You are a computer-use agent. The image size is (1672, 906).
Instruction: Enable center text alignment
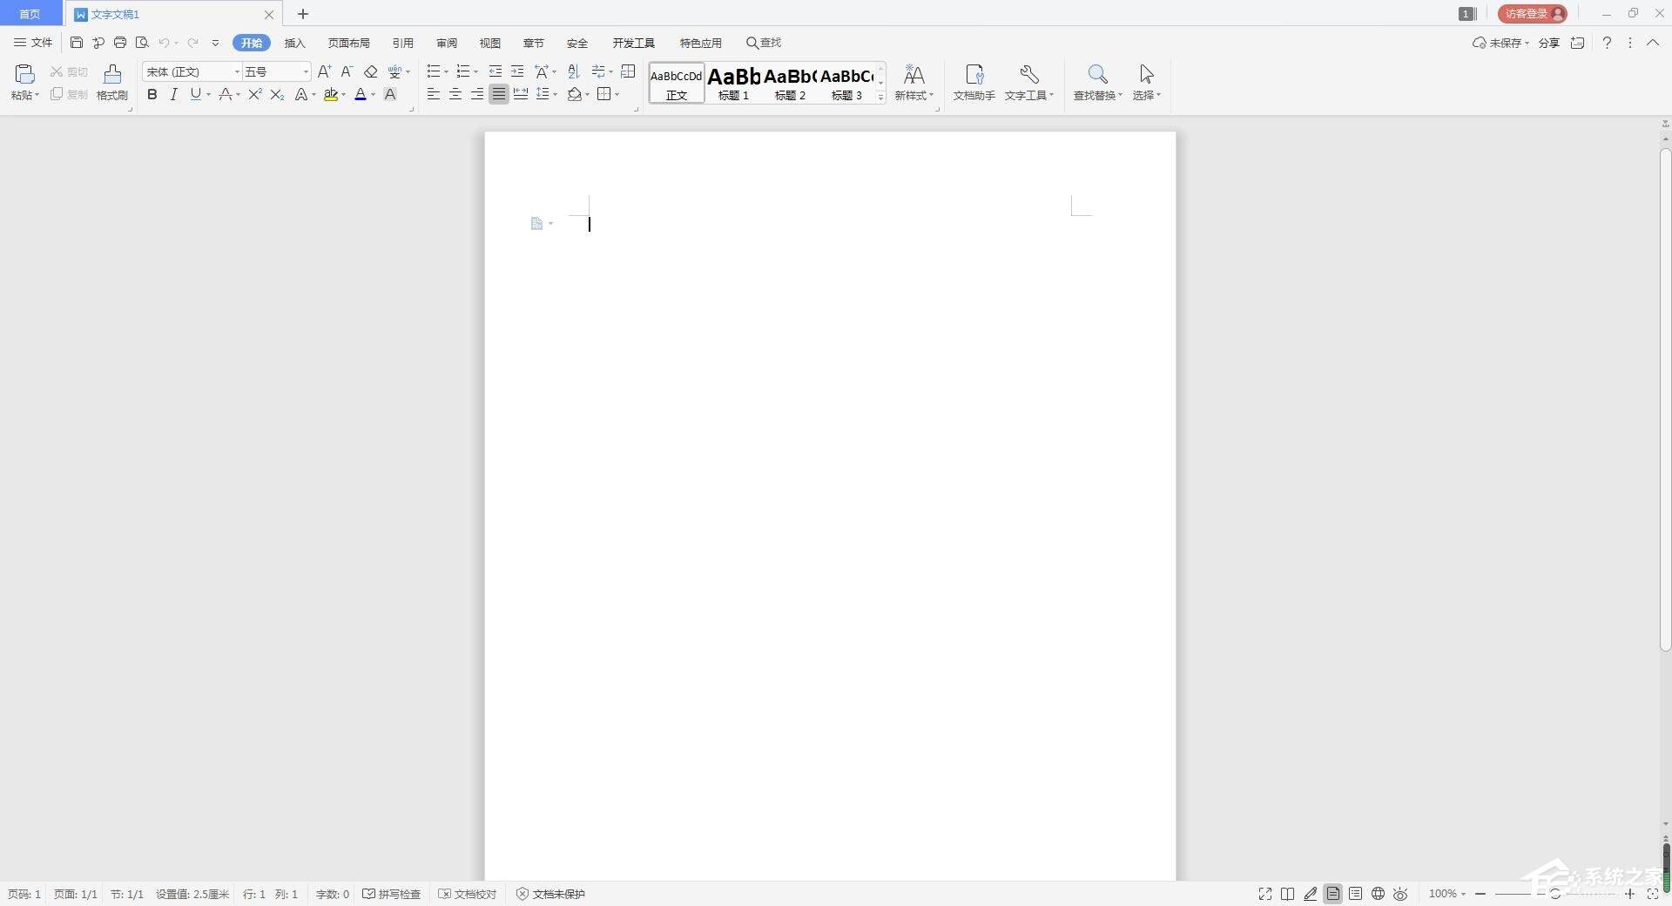pyautogui.click(x=455, y=95)
